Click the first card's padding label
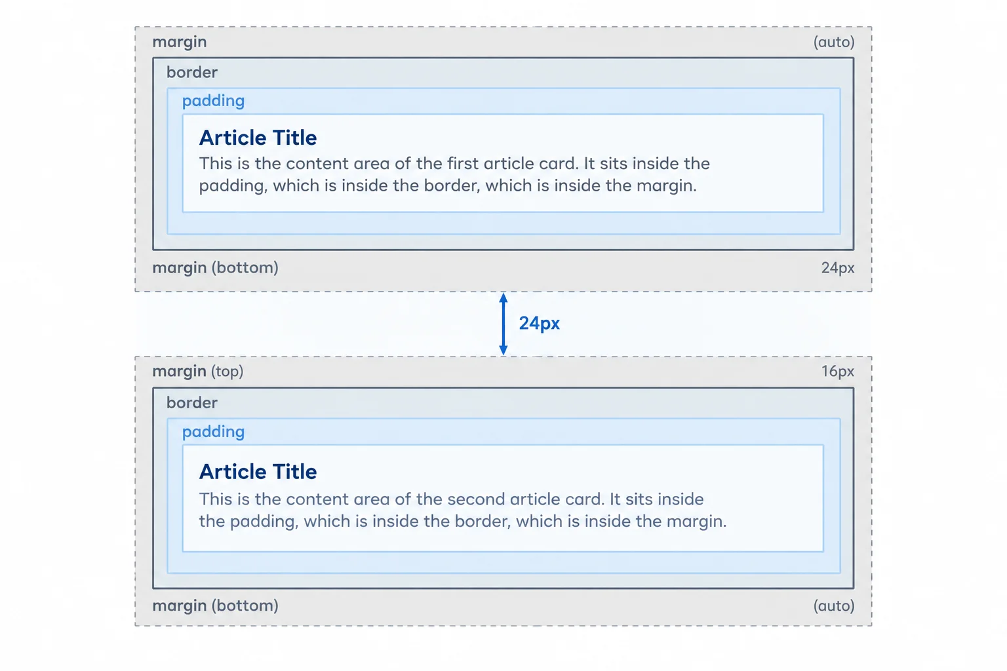 (213, 101)
